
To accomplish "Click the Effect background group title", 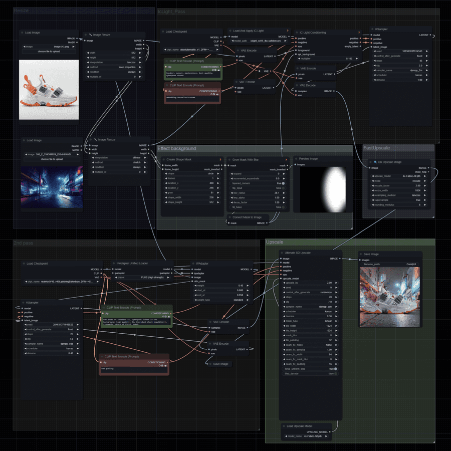I will click(176, 148).
